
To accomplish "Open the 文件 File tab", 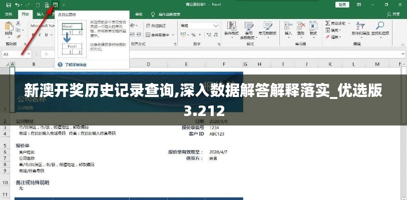I will [9, 14].
